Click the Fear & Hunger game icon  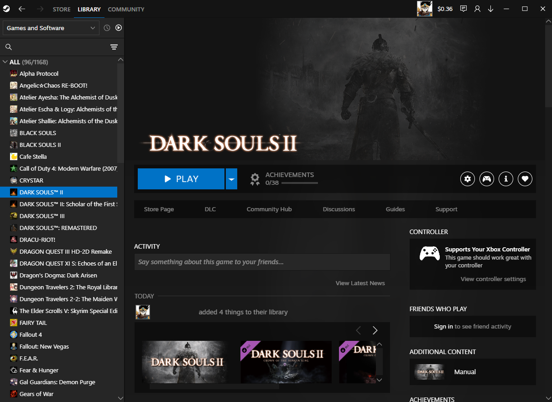[x=14, y=370]
